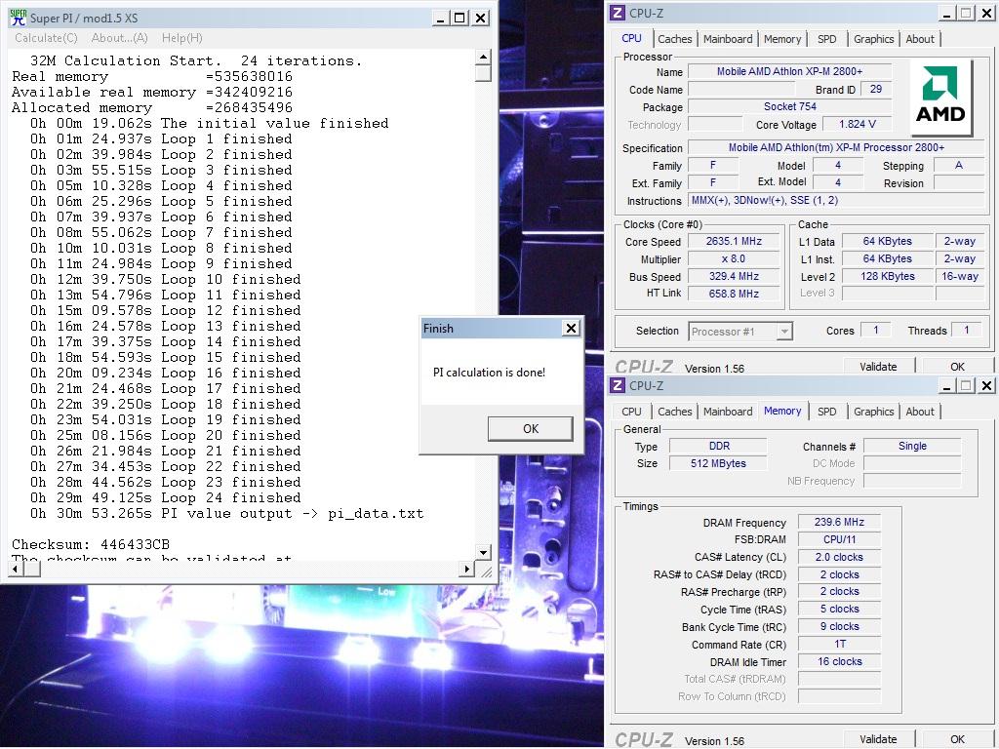The width and height of the screenshot is (999, 749).
Task: Click the FSB:DRAM value CPU/11
Action: [839, 539]
